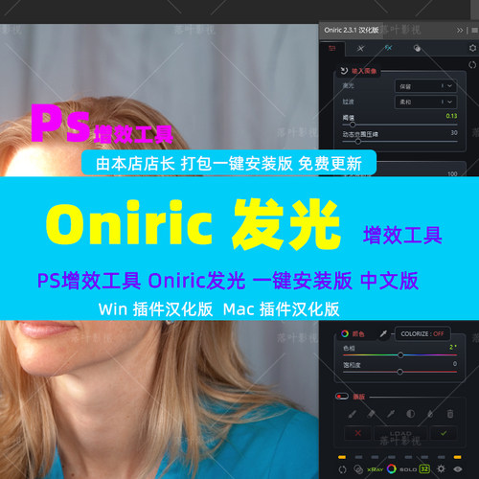Screen dimensions: 479x479
Task: Click the dynamic range value 30
Action: click(454, 132)
